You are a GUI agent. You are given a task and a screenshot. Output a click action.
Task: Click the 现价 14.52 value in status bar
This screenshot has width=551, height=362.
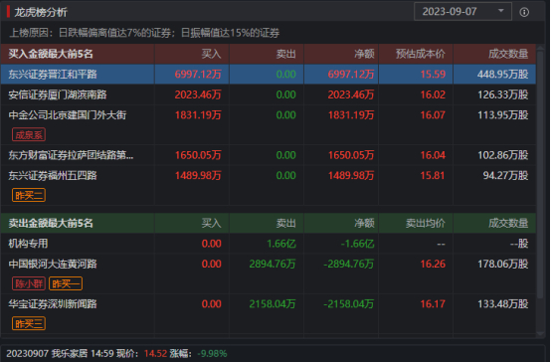click(155, 353)
